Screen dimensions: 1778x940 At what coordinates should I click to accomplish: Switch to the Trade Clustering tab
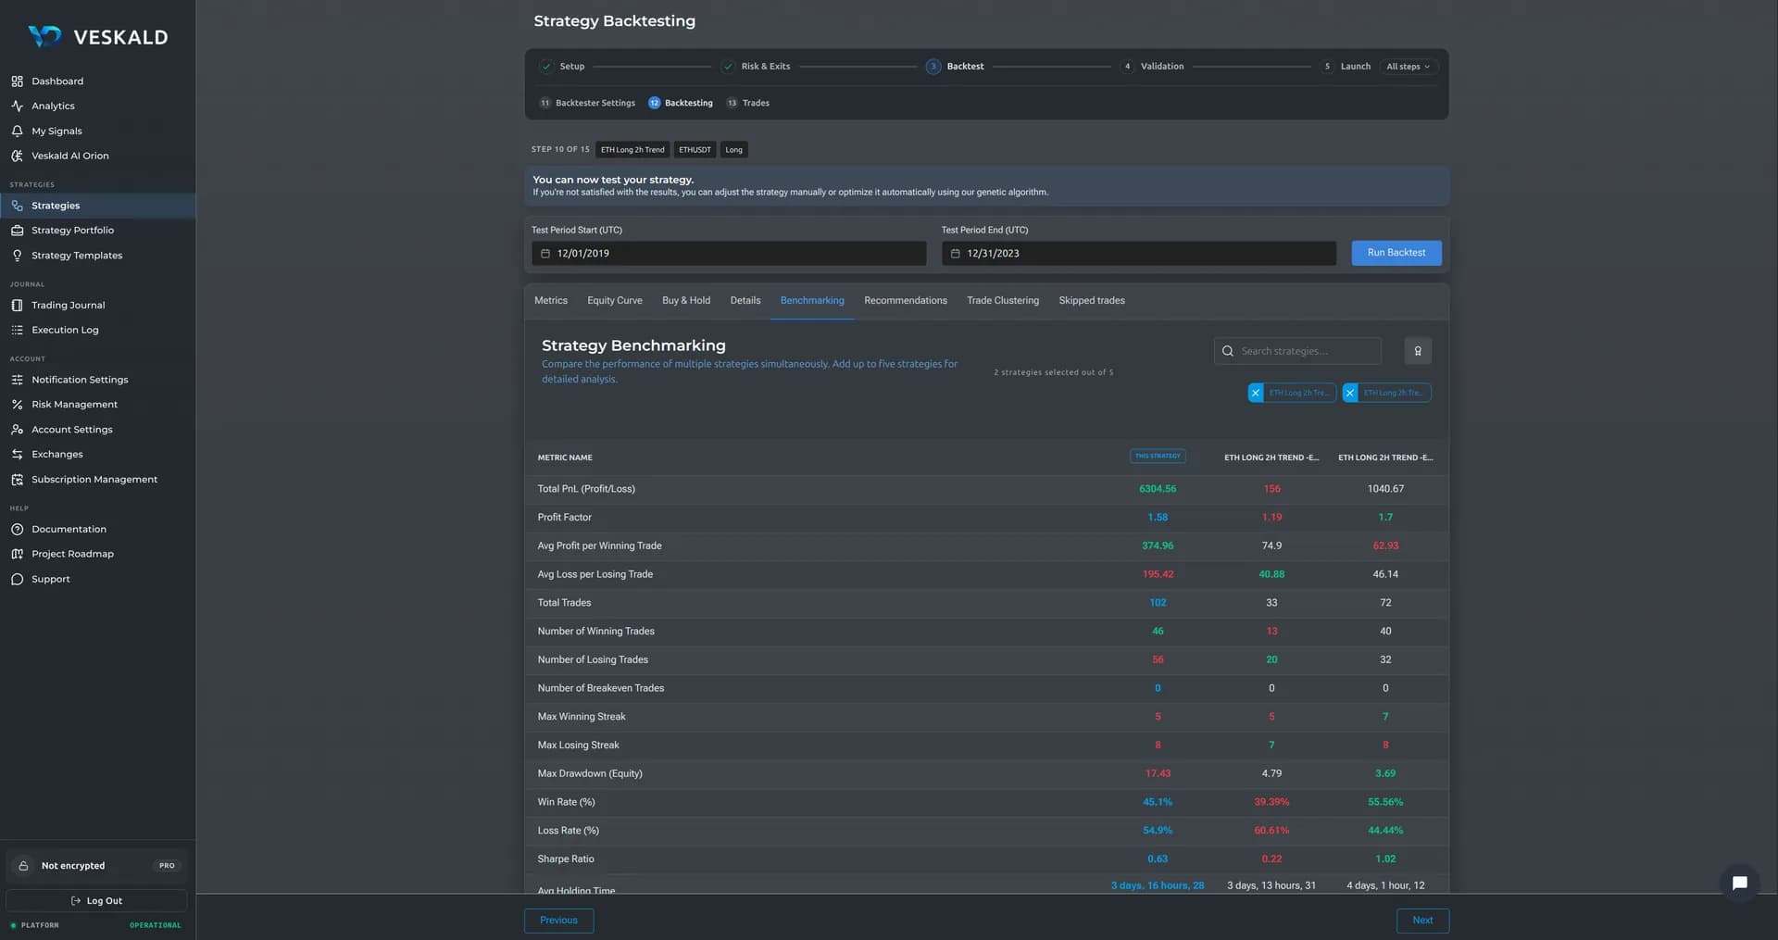tap(1003, 301)
